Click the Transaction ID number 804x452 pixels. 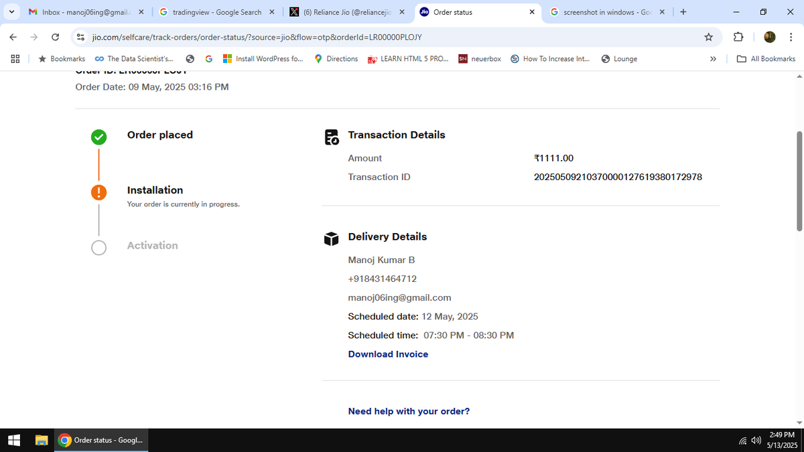pos(618,177)
